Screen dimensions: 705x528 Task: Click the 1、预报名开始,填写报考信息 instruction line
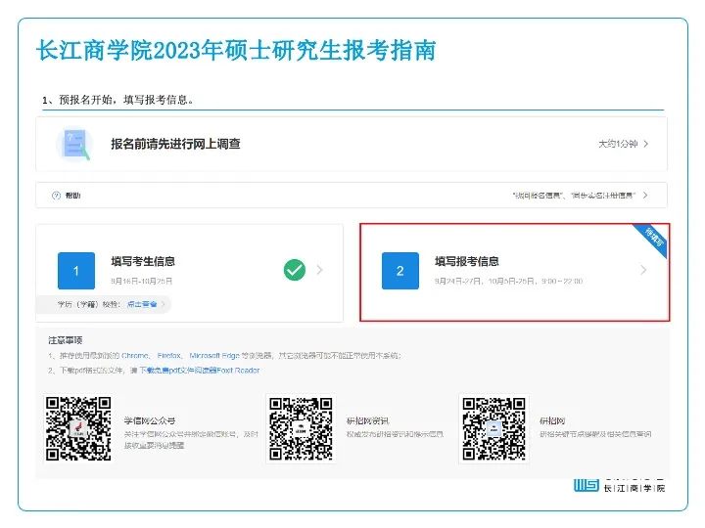(117, 100)
